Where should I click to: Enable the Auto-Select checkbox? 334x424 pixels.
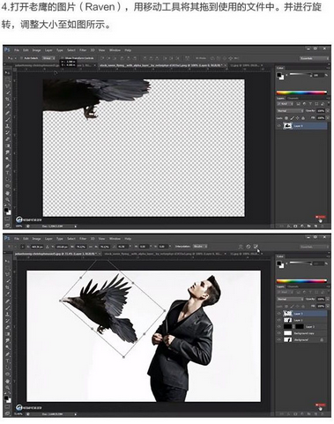(21, 58)
